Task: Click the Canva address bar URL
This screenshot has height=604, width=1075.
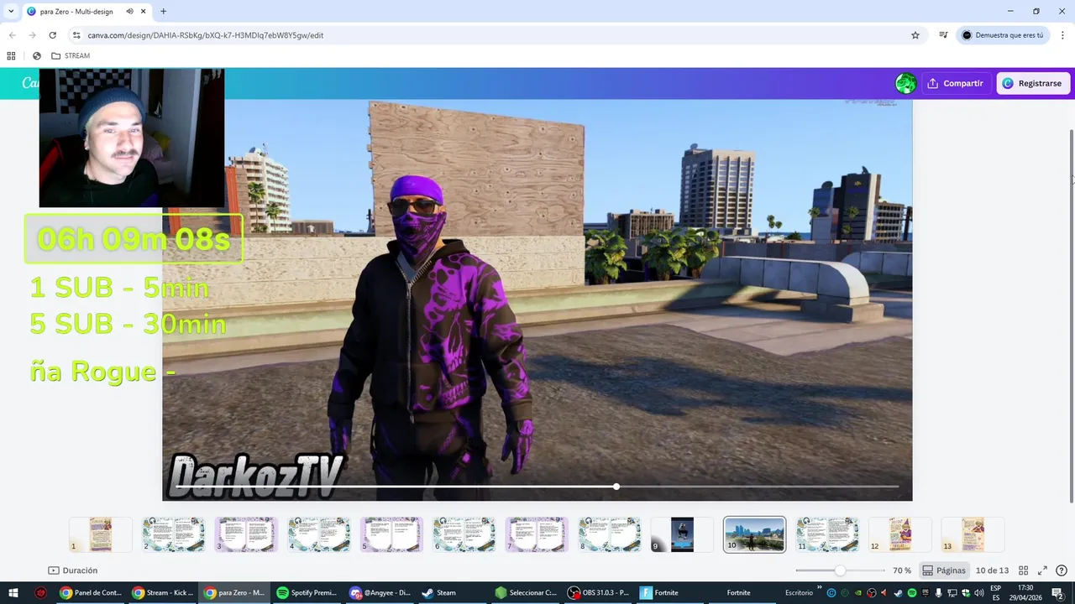Action: (x=206, y=35)
